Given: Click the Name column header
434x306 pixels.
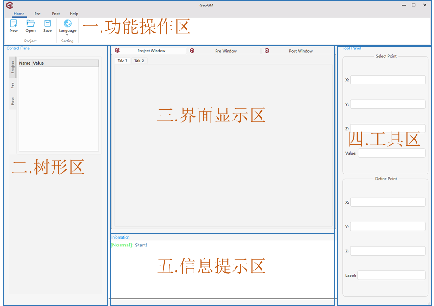Looking at the screenshot, I should pos(25,63).
